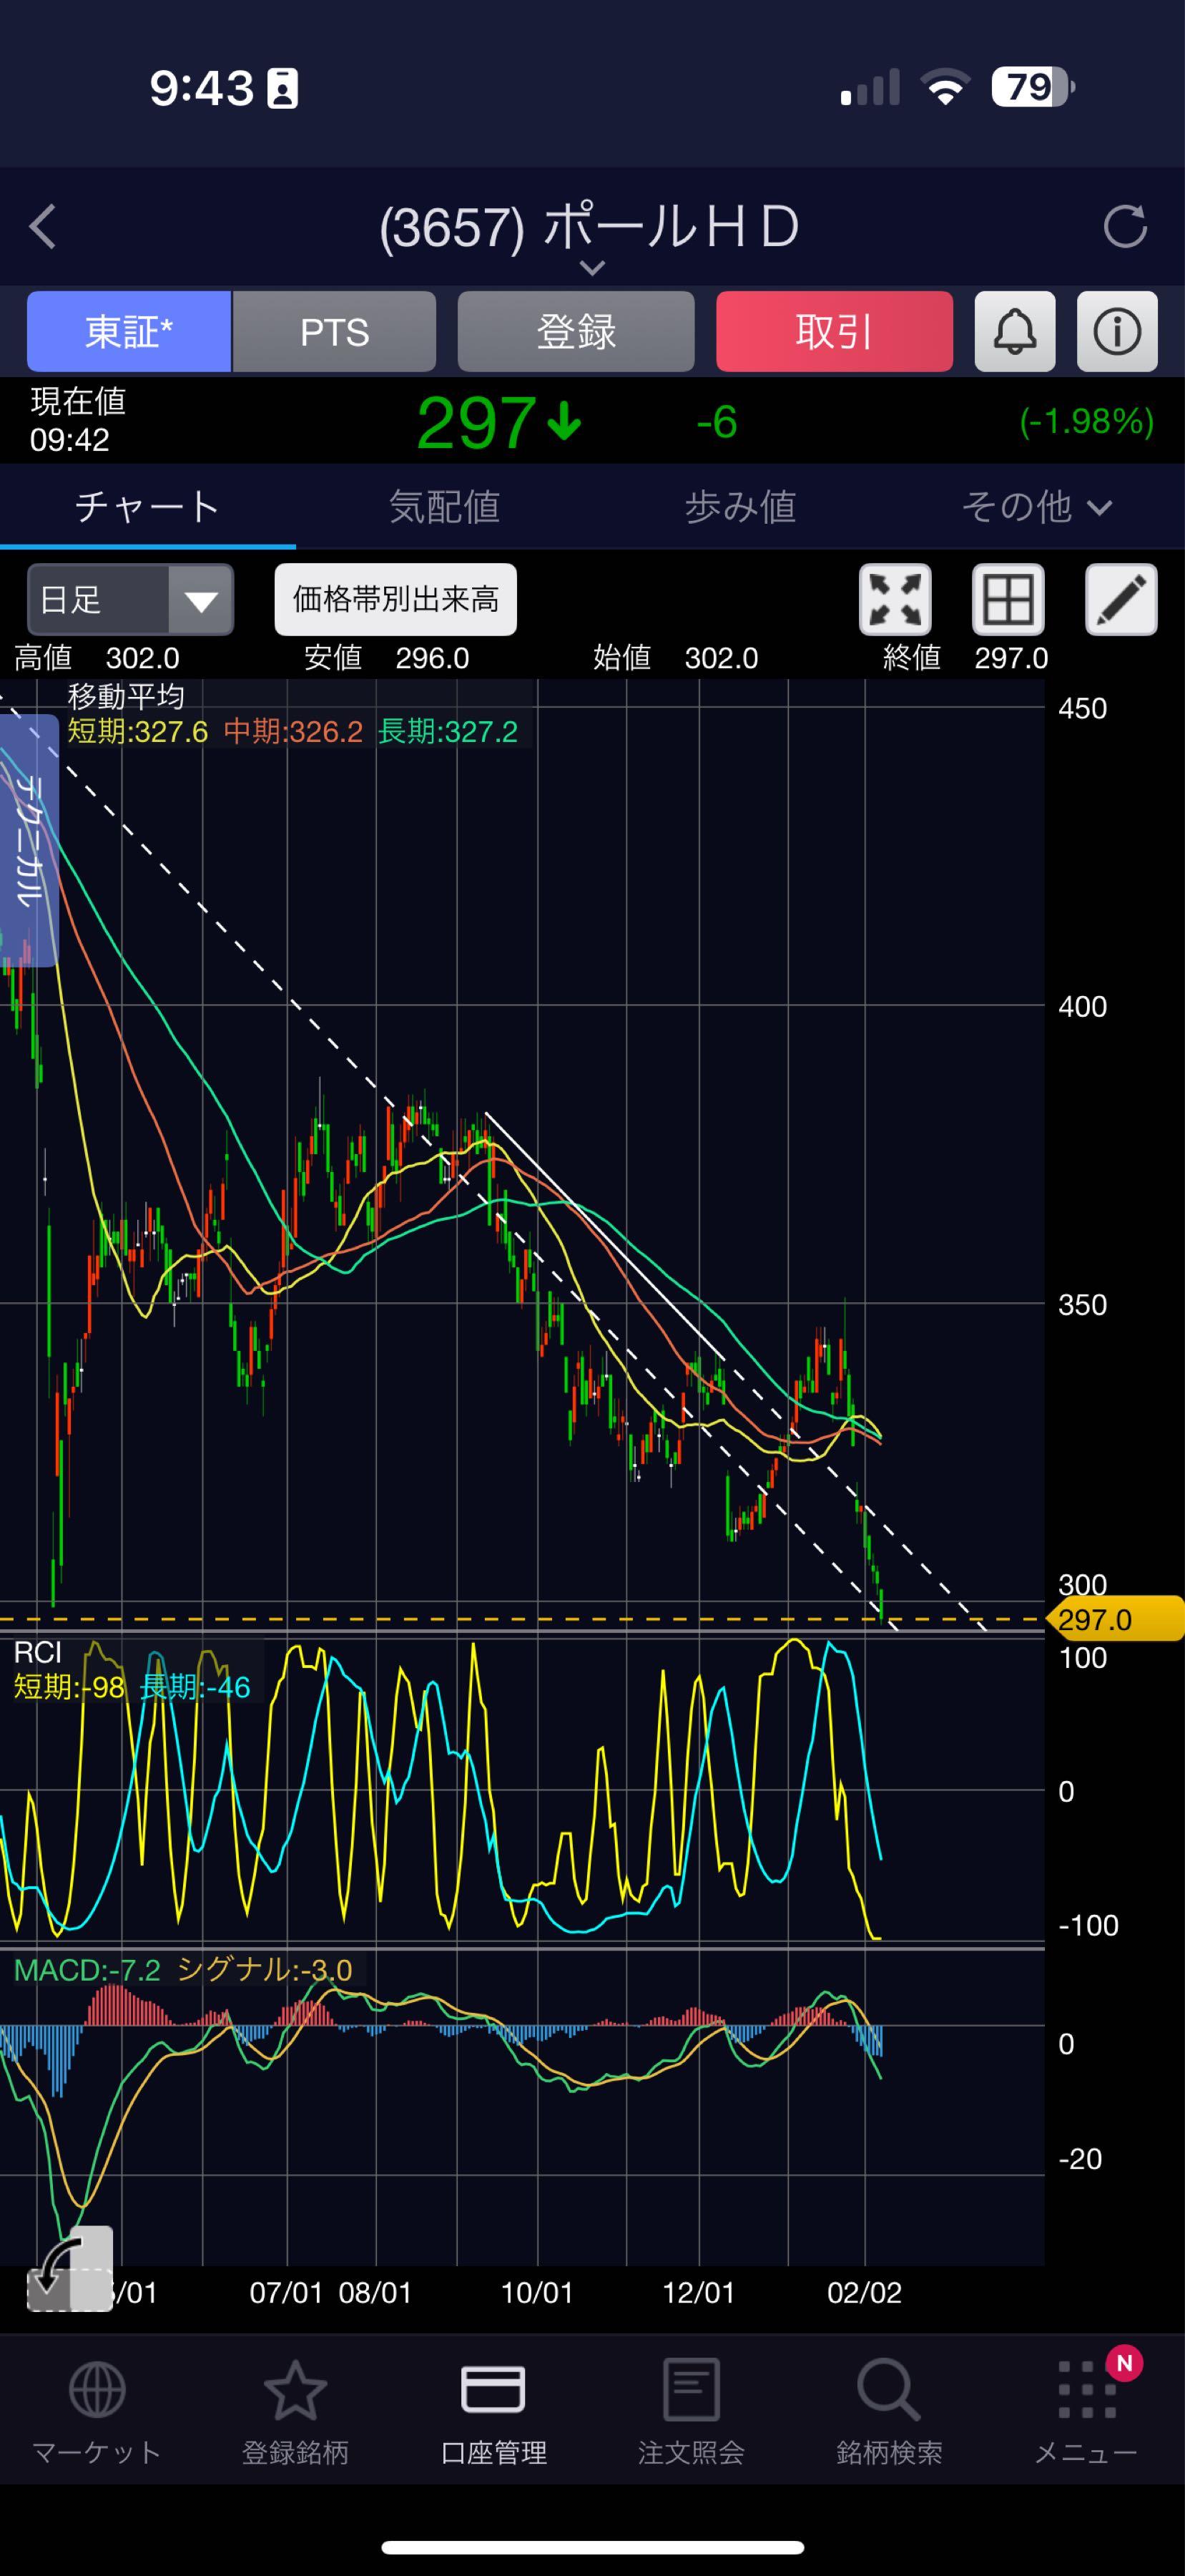Image resolution: width=1185 pixels, height=2576 pixels.
Task: Switch to 気配値 tab
Action: [x=443, y=507]
